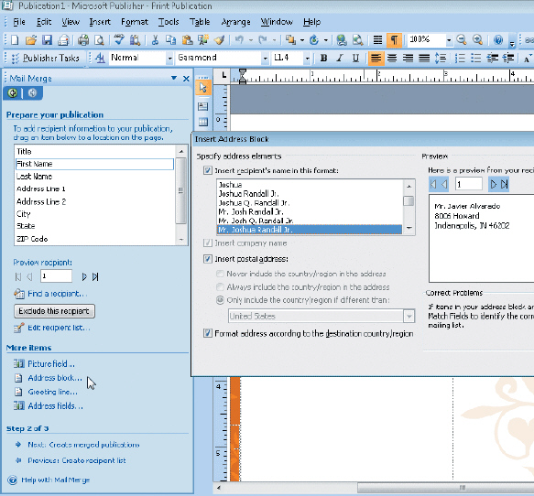The width and height of the screenshot is (534, 496).
Task: Click the Zoom In magnifier icon
Action: pos(477,40)
